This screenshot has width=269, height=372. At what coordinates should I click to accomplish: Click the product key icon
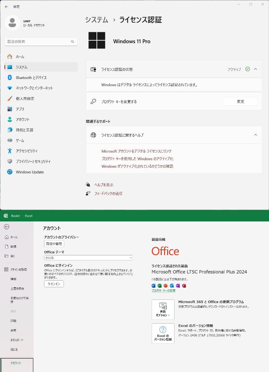[x=93, y=101]
